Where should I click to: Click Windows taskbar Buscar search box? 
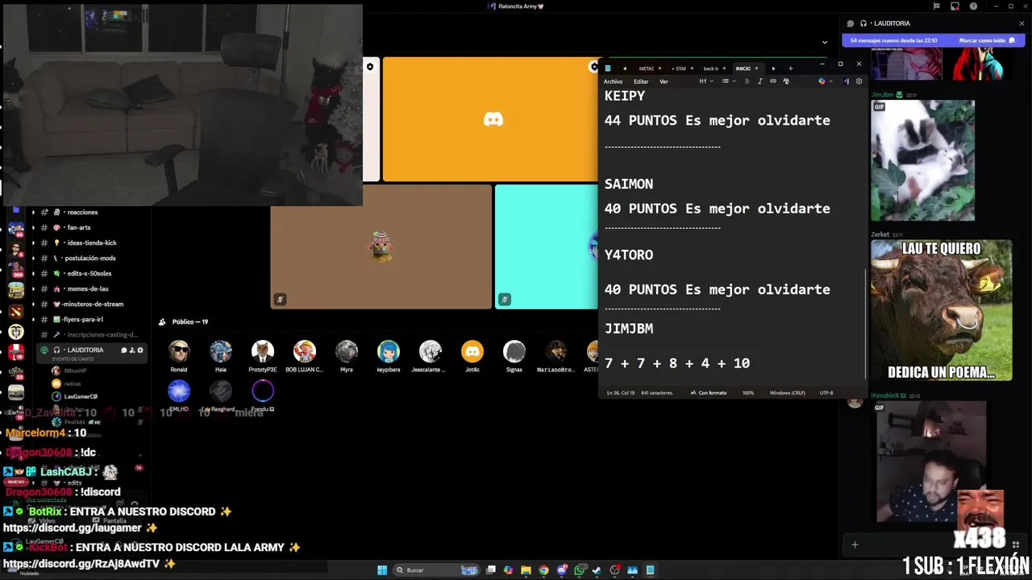pos(435,570)
